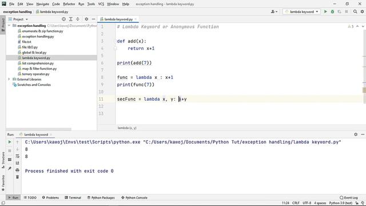Open Run panel settings gear
The image size is (366, 206).
(x=356, y=134)
